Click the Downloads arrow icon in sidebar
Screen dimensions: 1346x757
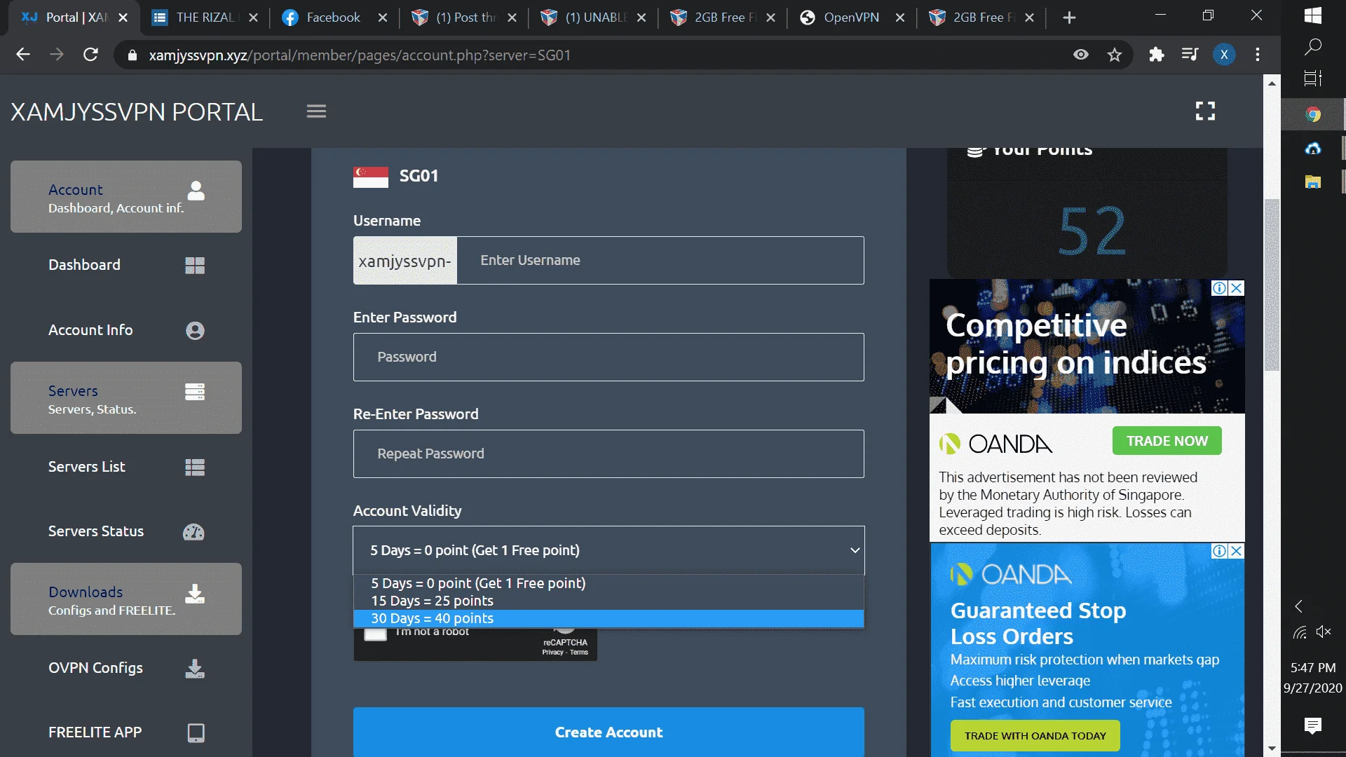coord(195,594)
